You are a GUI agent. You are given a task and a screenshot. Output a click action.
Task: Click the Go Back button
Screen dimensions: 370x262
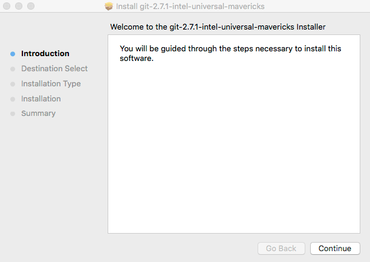coord(281,249)
